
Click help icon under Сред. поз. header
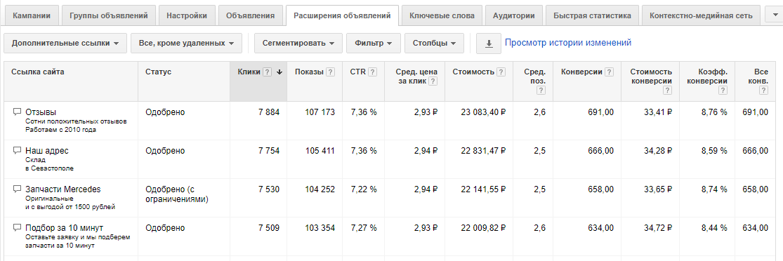click(541, 91)
